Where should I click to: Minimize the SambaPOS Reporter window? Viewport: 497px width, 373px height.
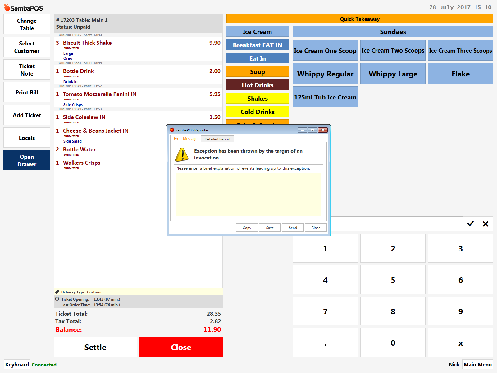tap(302, 130)
